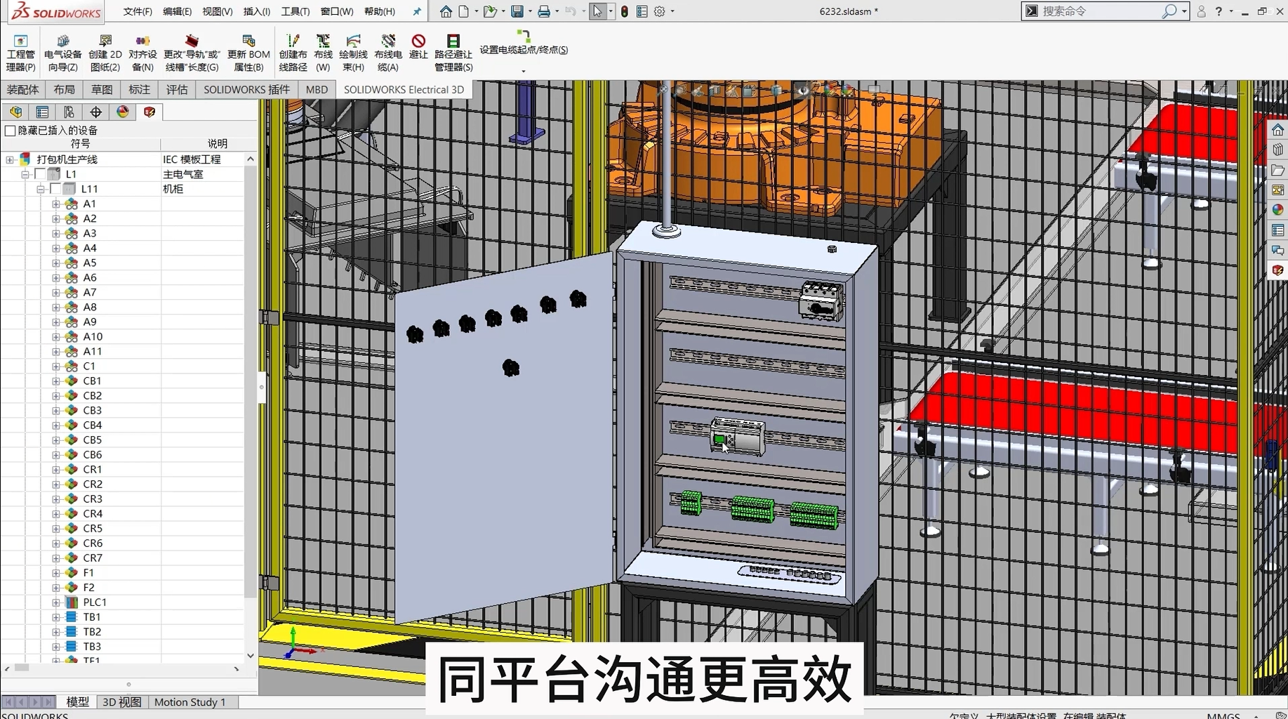Click the 创建 2D 图纸 tool
The image size is (1288, 719).
coord(105,53)
